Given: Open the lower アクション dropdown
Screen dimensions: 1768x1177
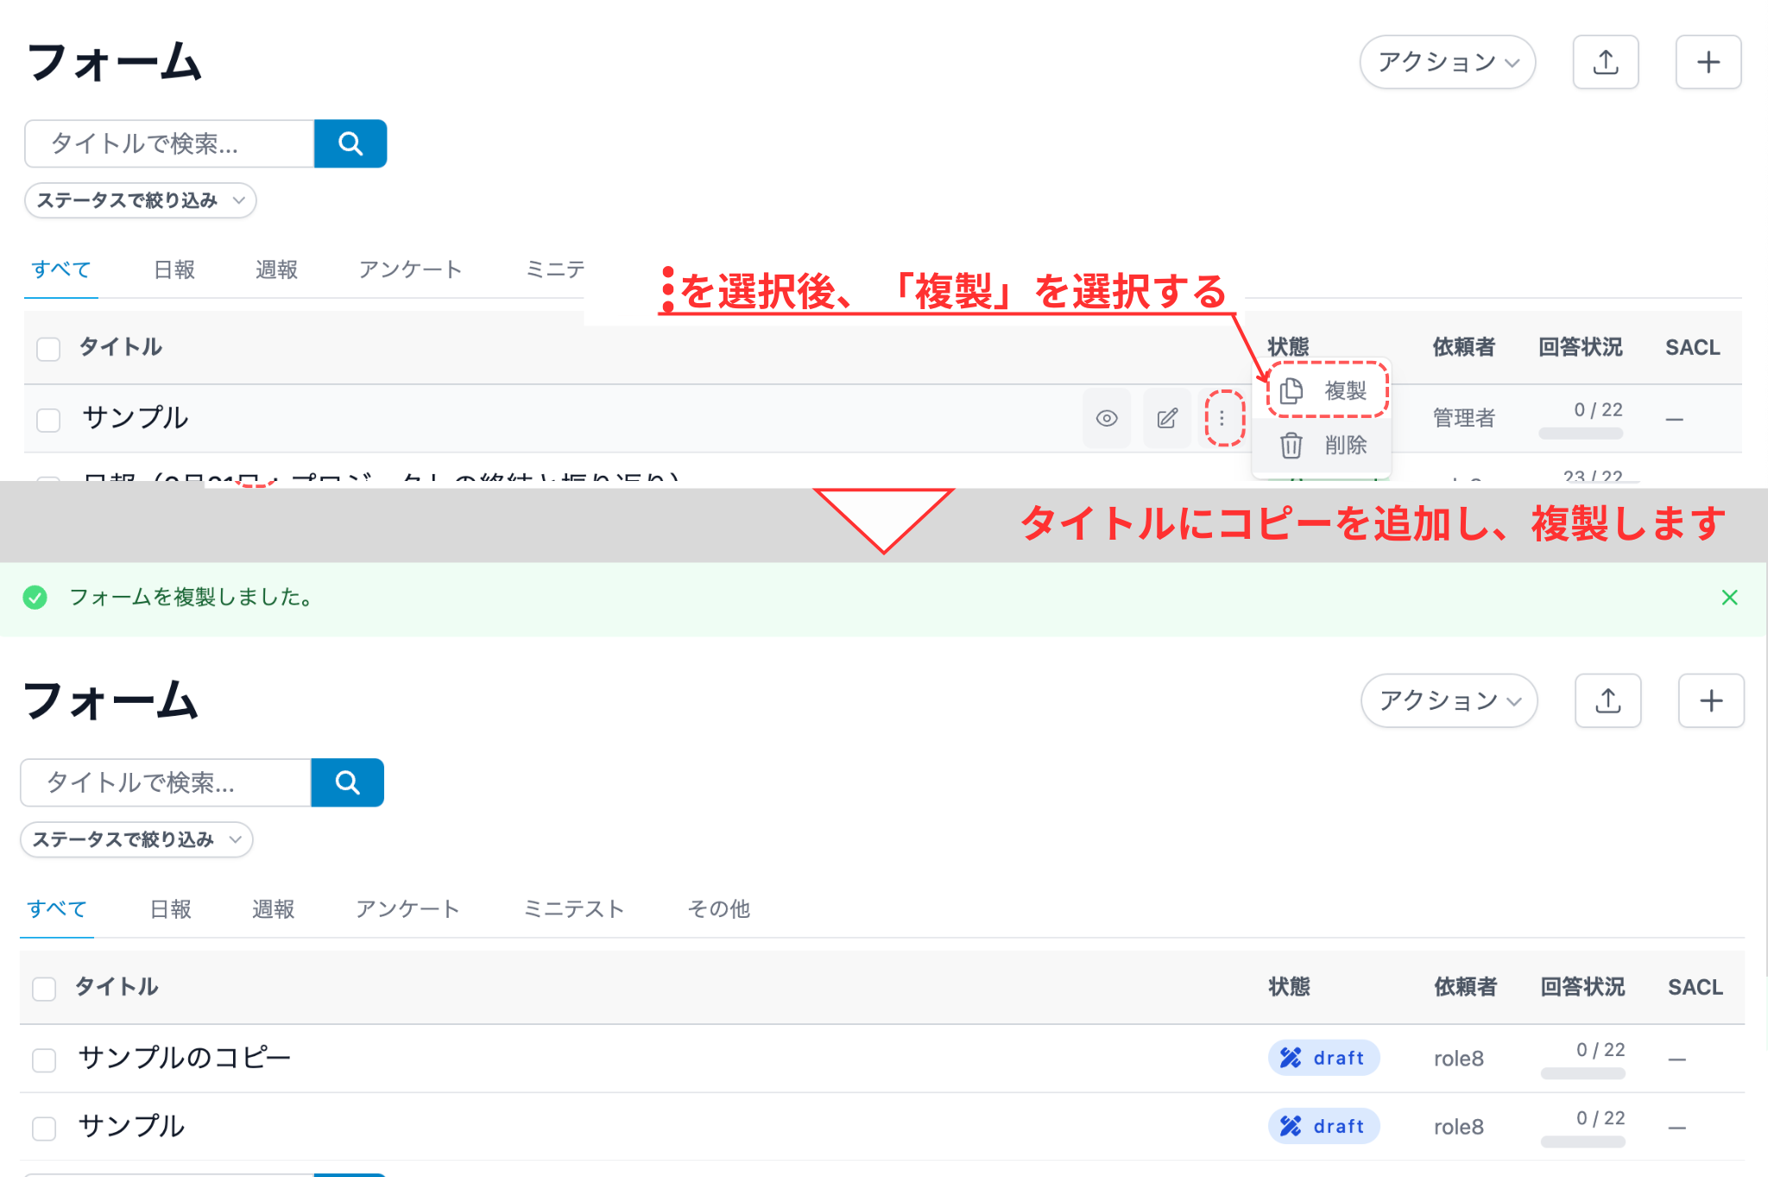Looking at the screenshot, I should 1449,700.
